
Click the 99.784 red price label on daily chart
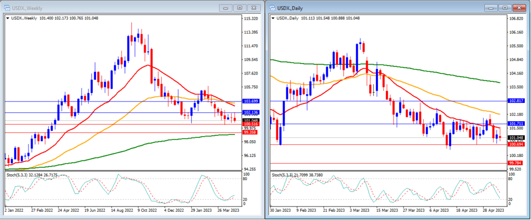(516, 163)
